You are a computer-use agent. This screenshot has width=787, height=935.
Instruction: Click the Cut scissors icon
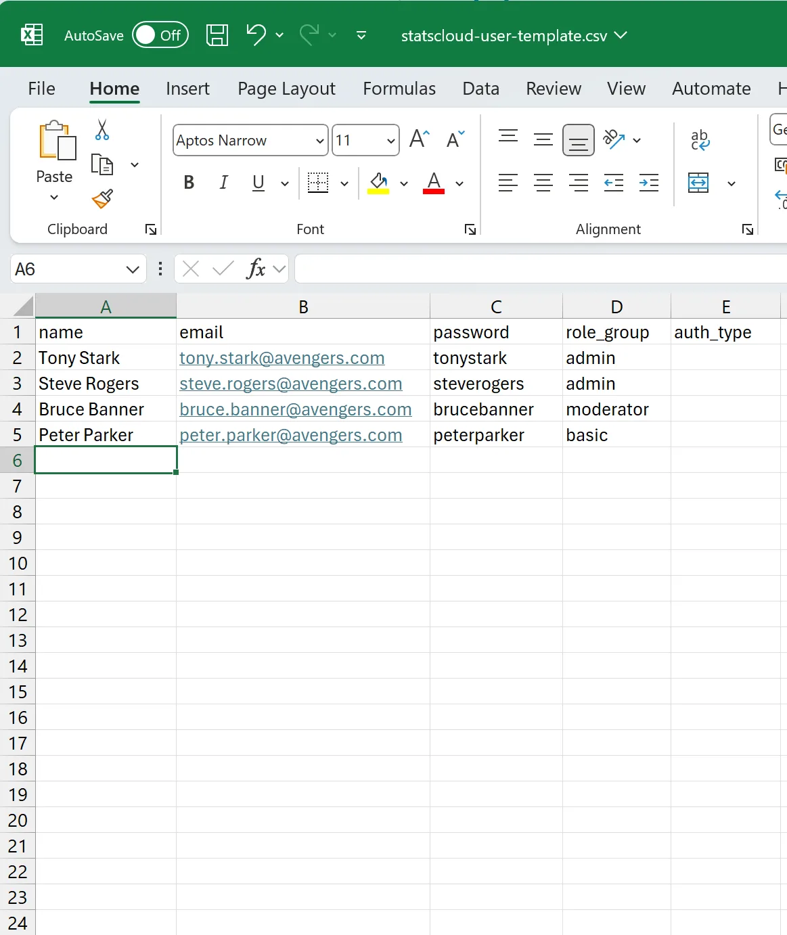(x=102, y=130)
